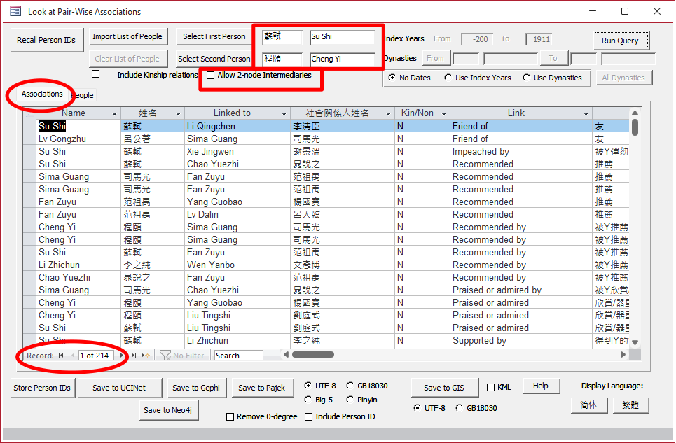
Task: Click the Access form icon in title bar
Action: [15, 11]
